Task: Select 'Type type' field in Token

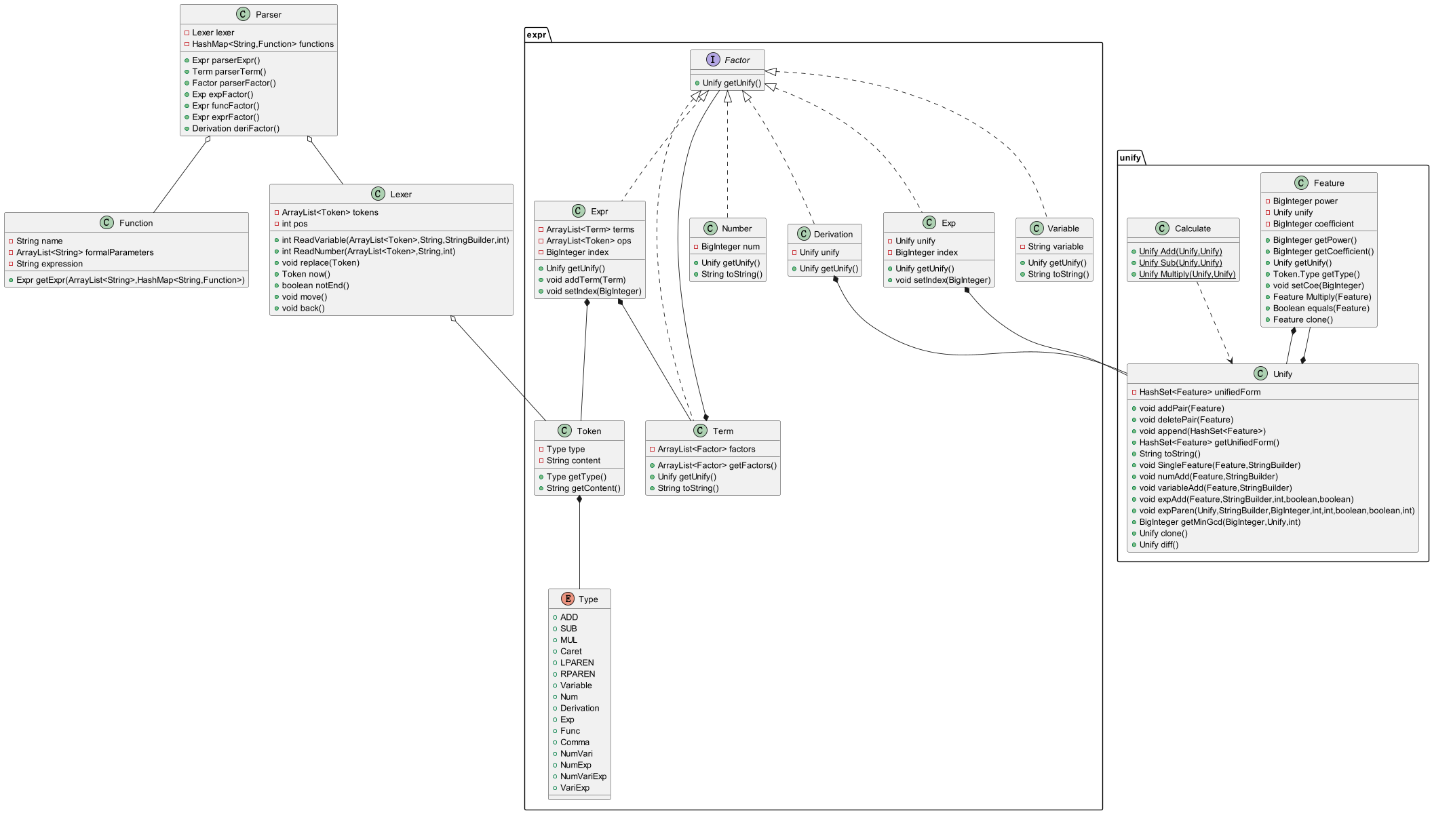Action: [566, 450]
